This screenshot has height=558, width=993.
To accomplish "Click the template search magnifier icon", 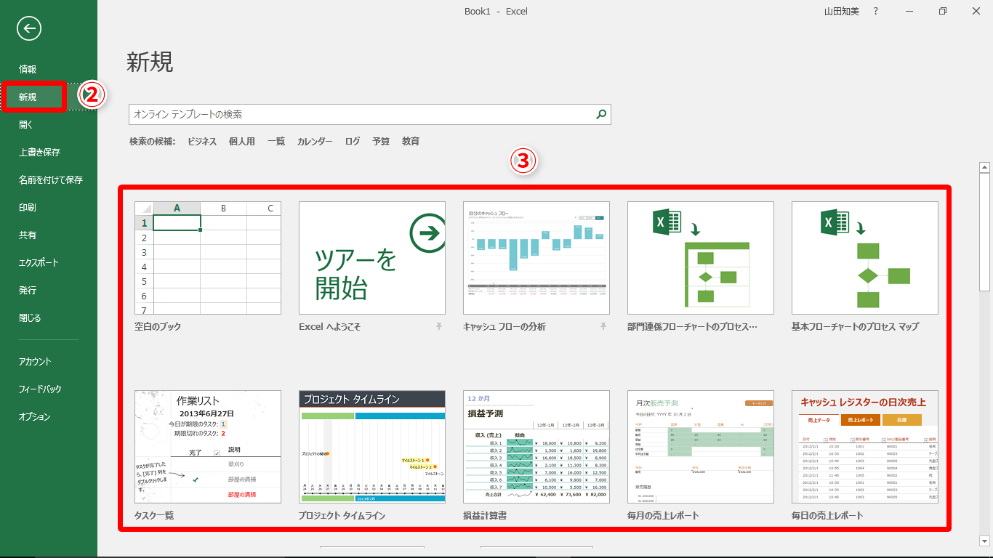I will click(x=601, y=114).
